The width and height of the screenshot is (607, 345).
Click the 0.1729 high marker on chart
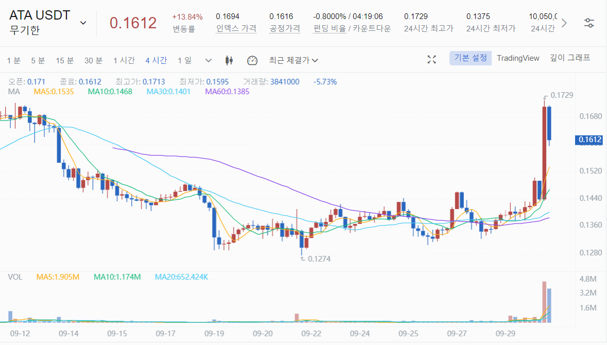point(561,95)
